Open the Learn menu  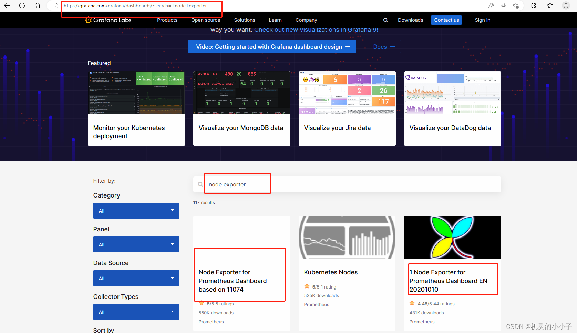[x=275, y=20]
